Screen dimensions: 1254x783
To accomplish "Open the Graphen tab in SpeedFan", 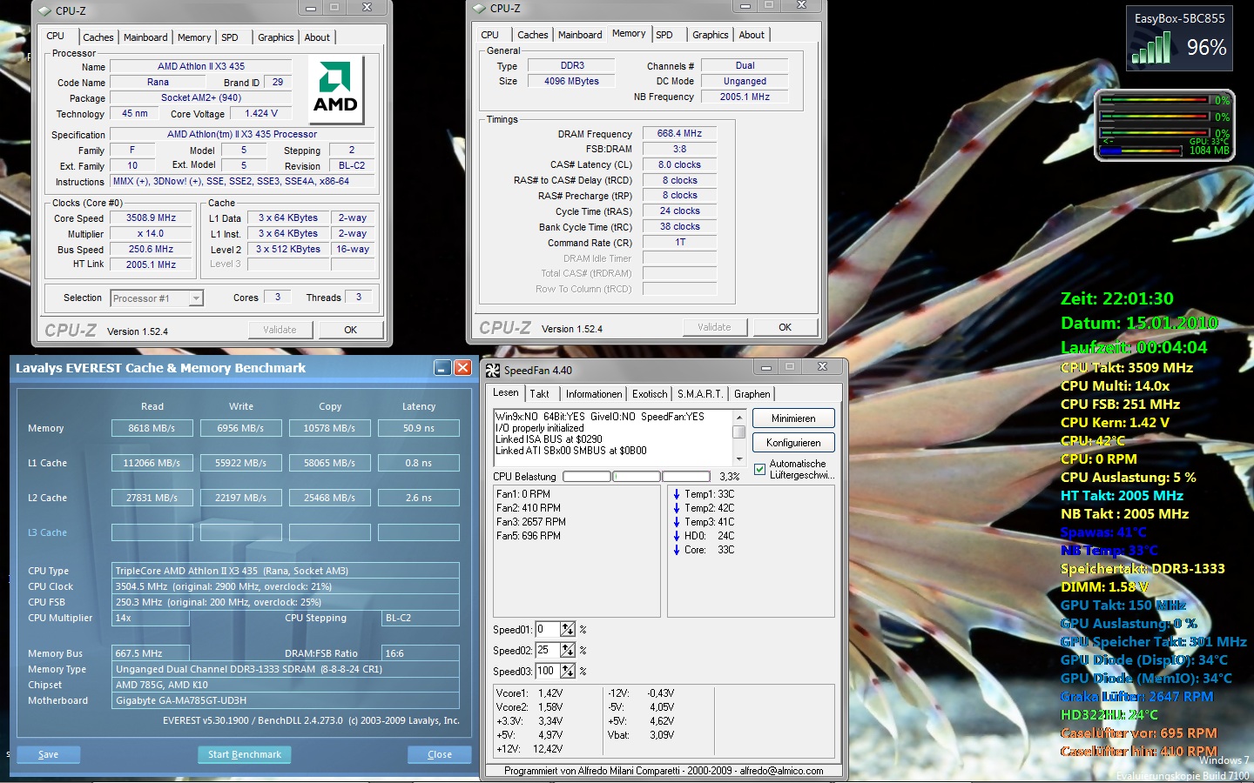I will click(x=752, y=394).
